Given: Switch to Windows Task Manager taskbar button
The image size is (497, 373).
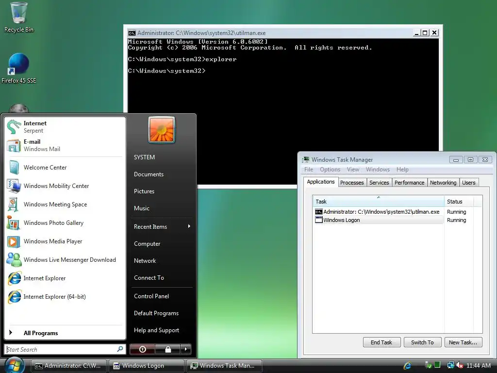Looking at the screenshot, I should 224,366.
